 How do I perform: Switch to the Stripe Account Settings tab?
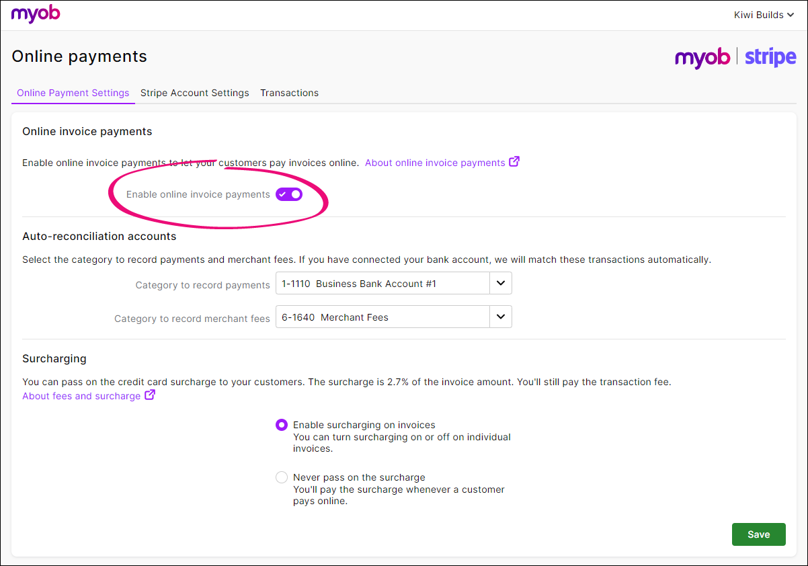click(194, 93)
